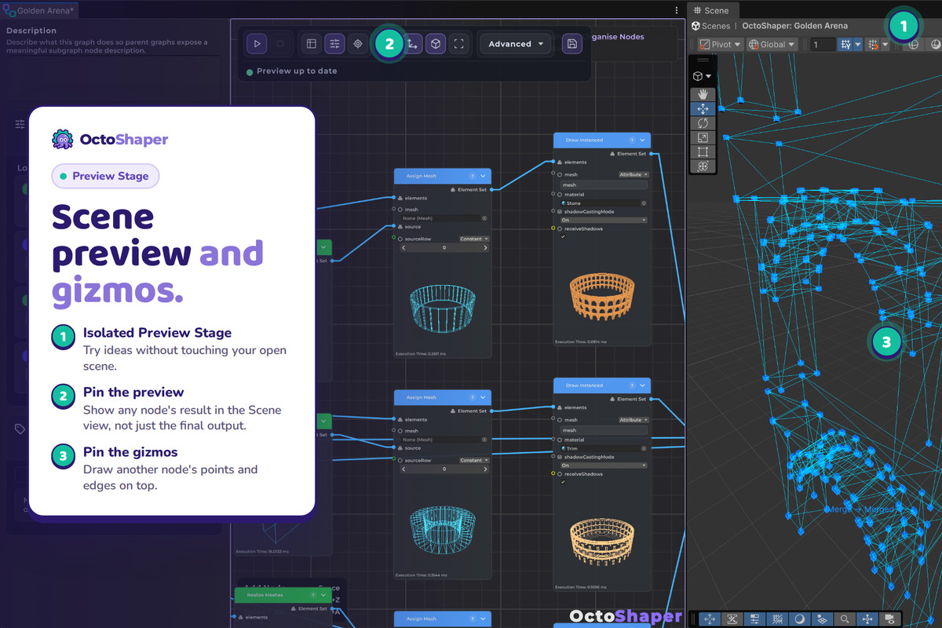
Task: Toggle the sliders settings button in graph toolbar
Action: tap(334, 44)
